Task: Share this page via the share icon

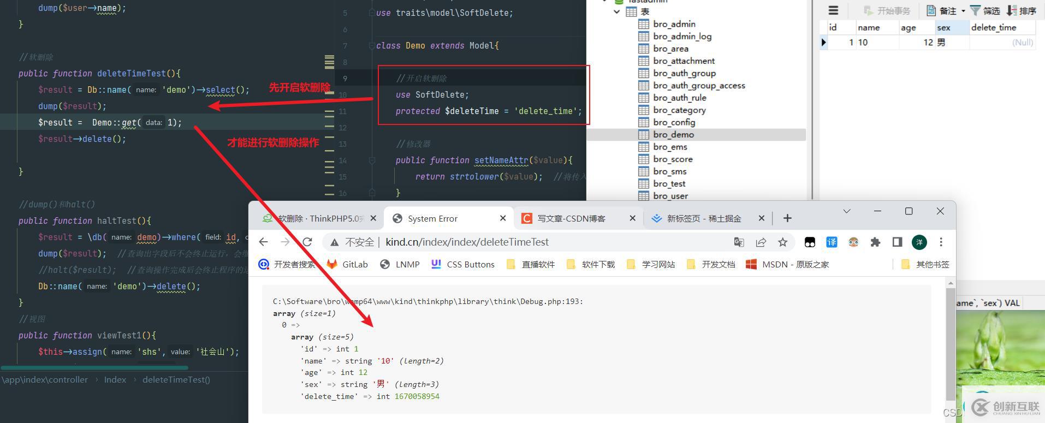Action: 761,242
